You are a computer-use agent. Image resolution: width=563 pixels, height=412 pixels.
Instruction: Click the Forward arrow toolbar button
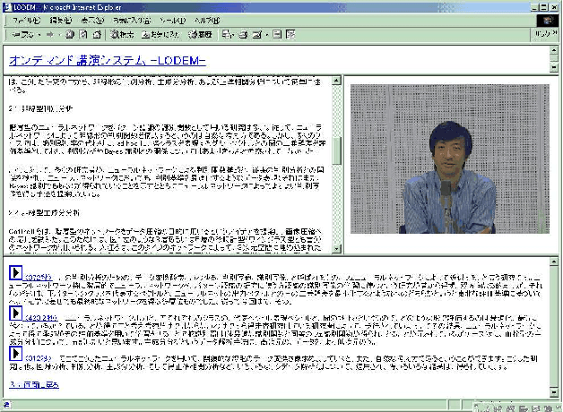[48, 35]
